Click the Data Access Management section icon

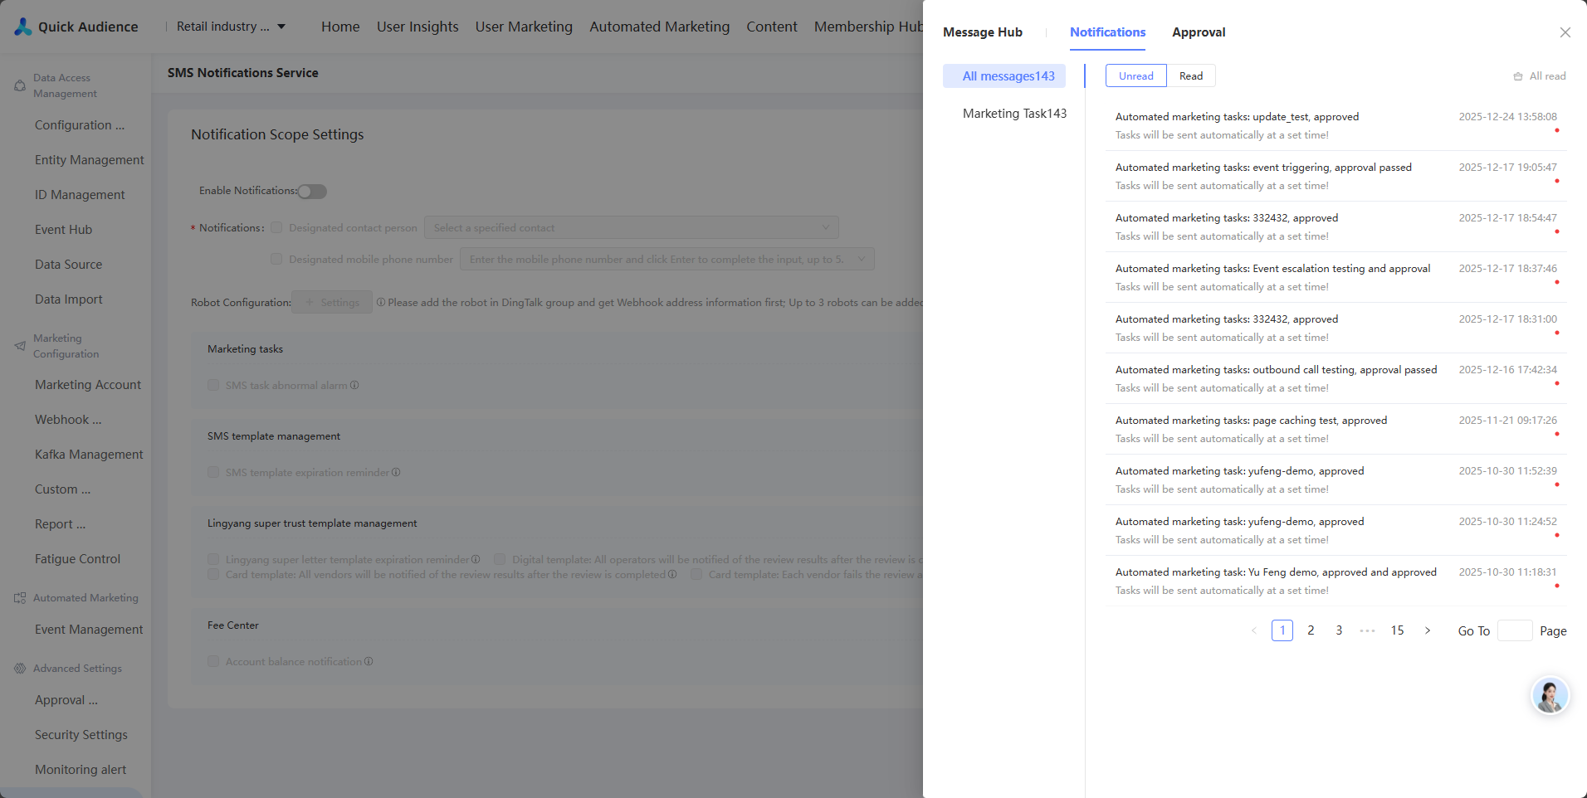click(x=20, y=85)
